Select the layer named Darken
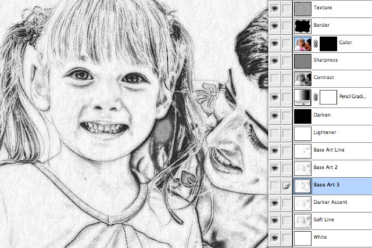 [x=322, y=115]
